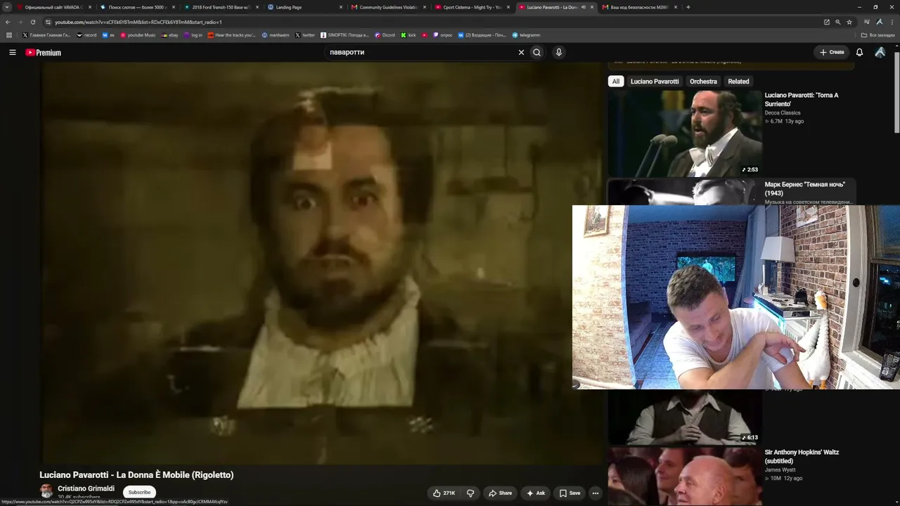Switch to the Поиск слотов tab
900x506 pixels.
[x=136, y=7]
